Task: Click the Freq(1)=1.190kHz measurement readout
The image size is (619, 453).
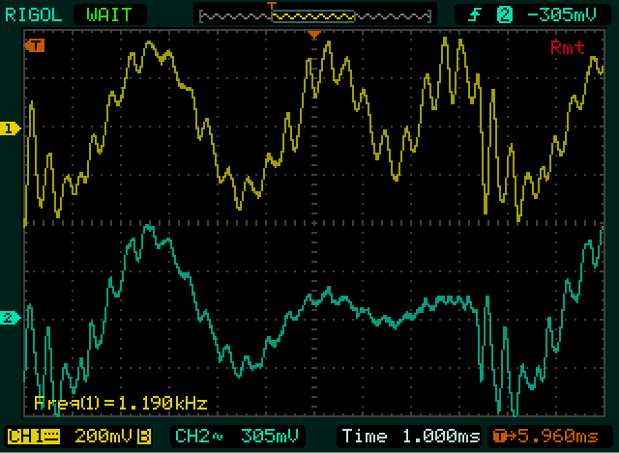Action: click(120, 403)
